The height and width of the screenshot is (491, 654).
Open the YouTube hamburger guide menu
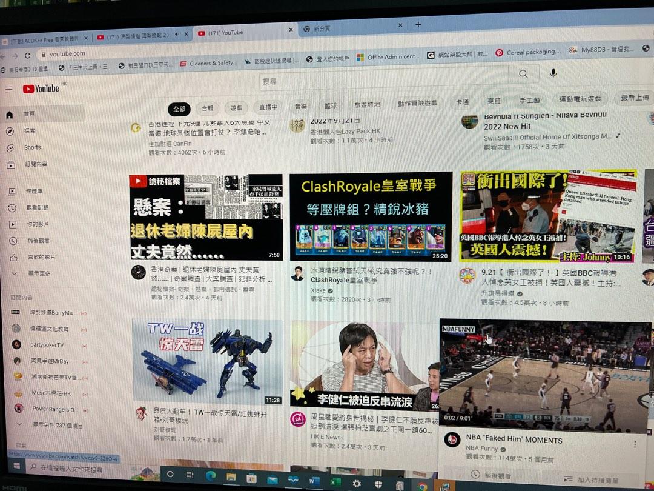click(8, 89)
